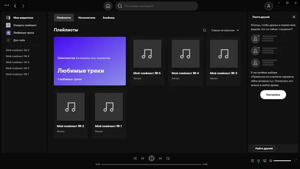Skip to the next track

pos(160,158)
